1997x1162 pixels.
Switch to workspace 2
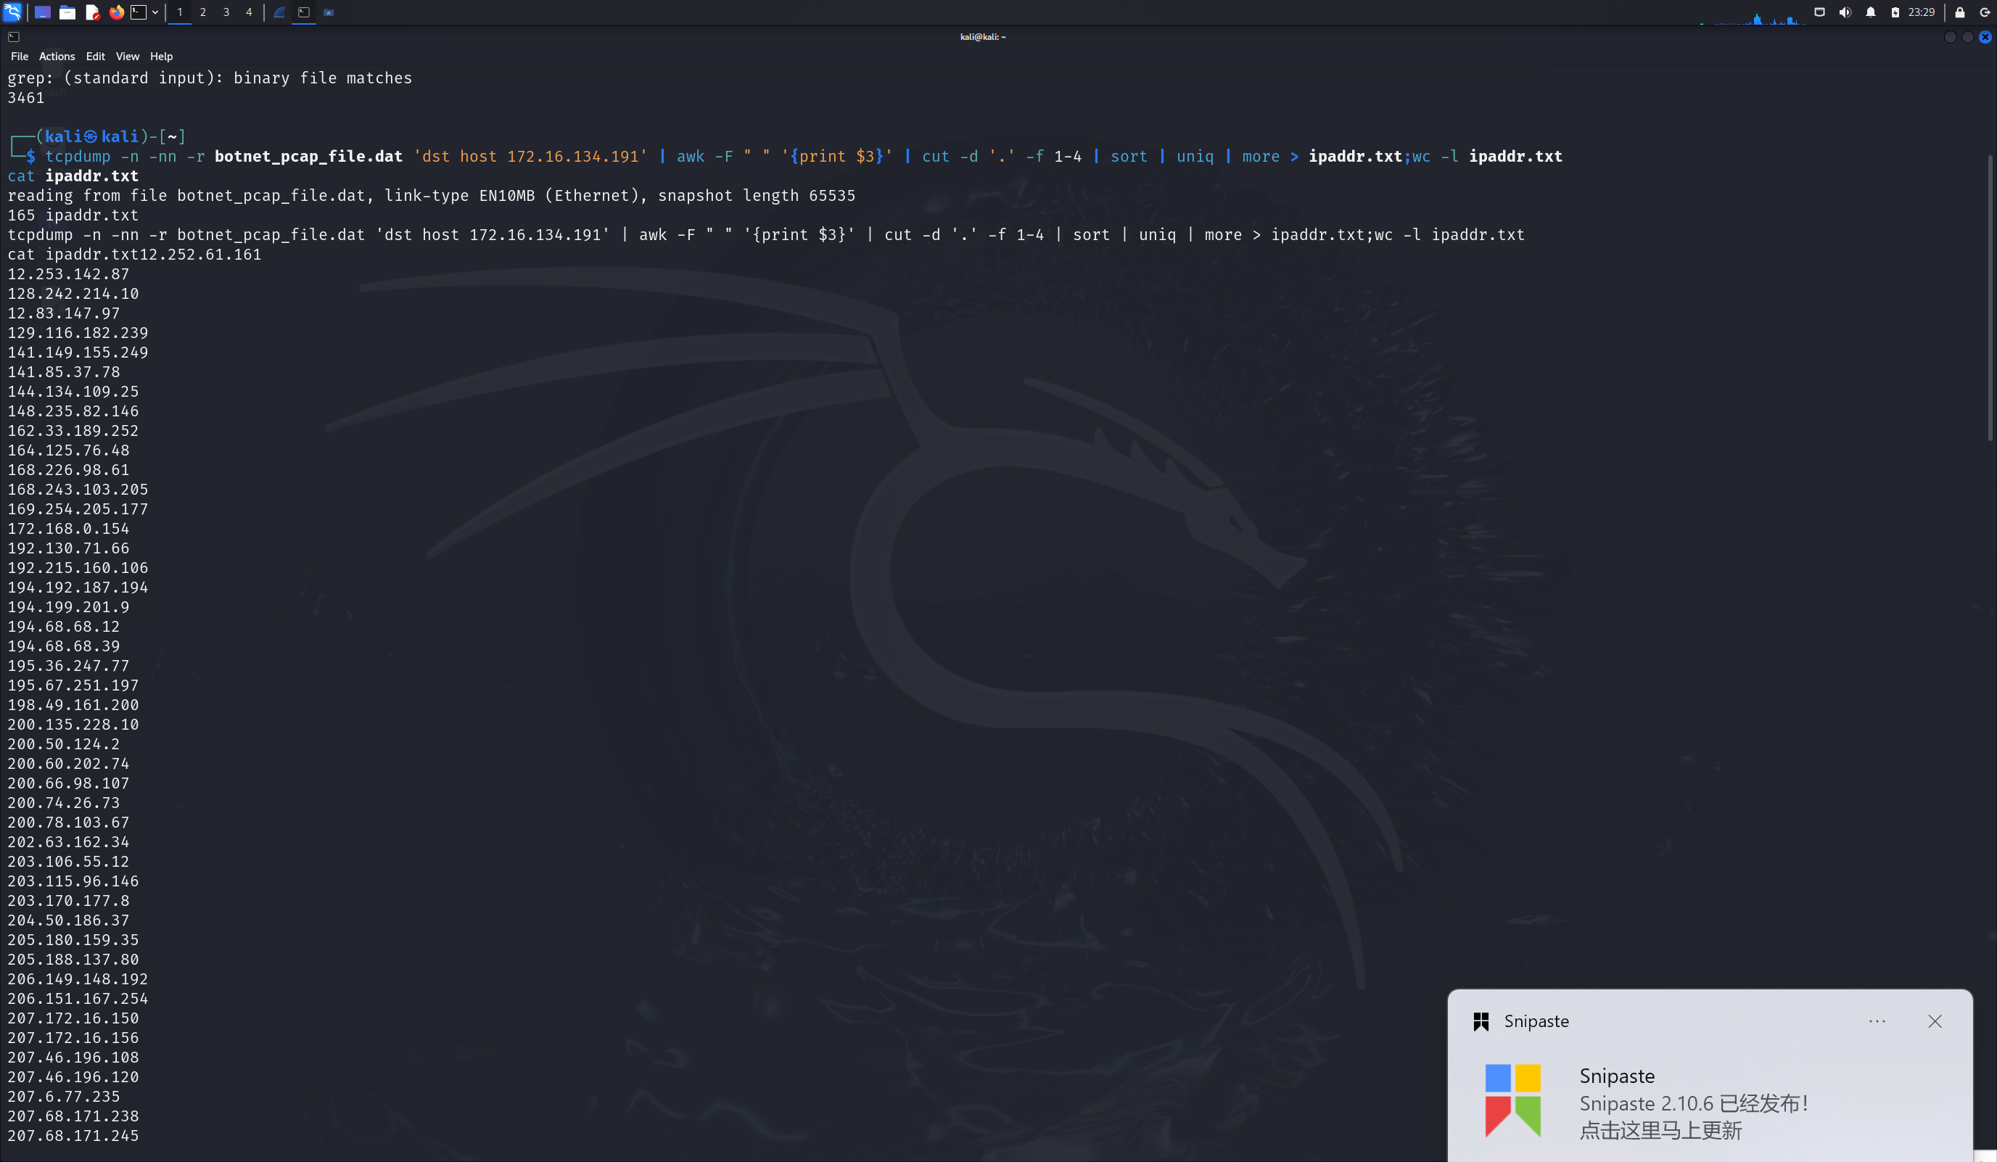coord(203,12)
